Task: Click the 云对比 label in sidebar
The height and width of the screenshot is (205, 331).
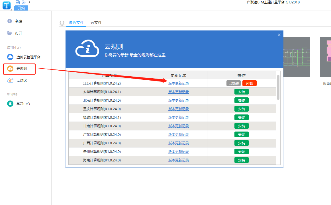Action: coord(22,80)
